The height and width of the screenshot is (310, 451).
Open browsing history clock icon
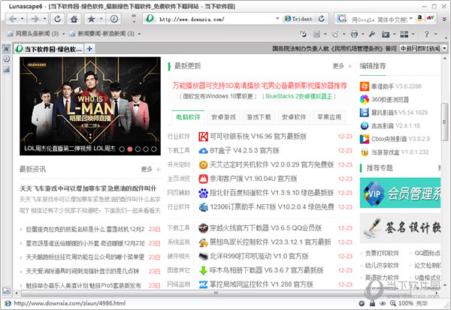point(114,19)
